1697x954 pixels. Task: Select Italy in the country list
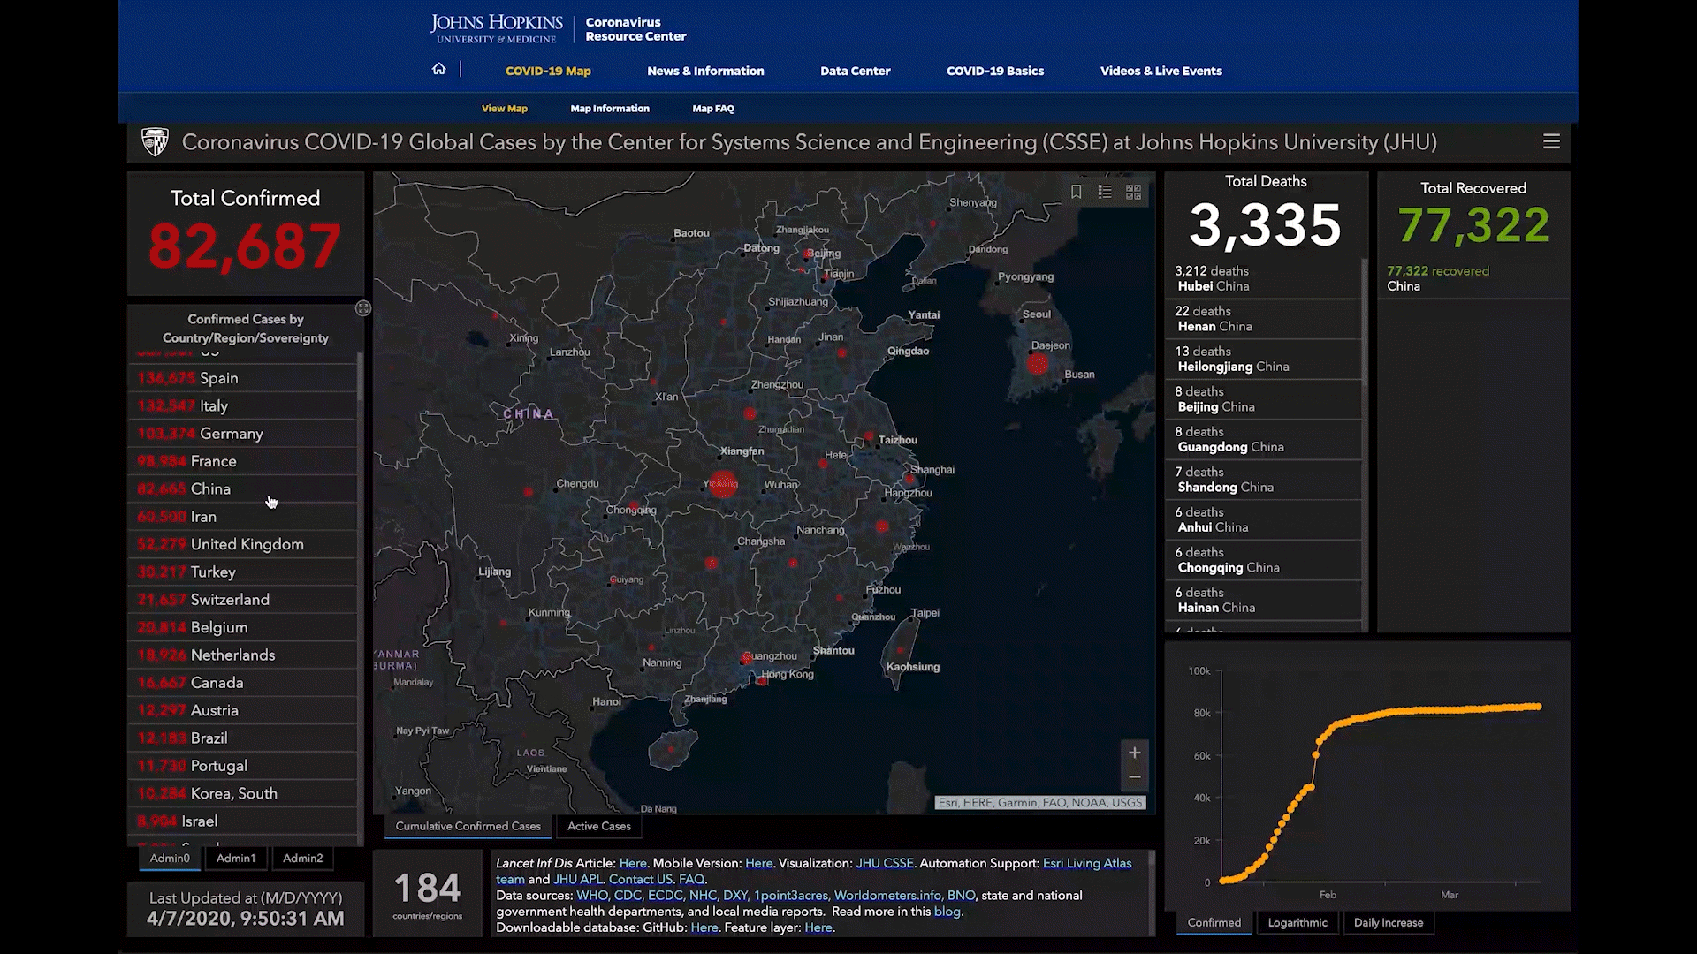pyautogui.click(x=243, y=405)
